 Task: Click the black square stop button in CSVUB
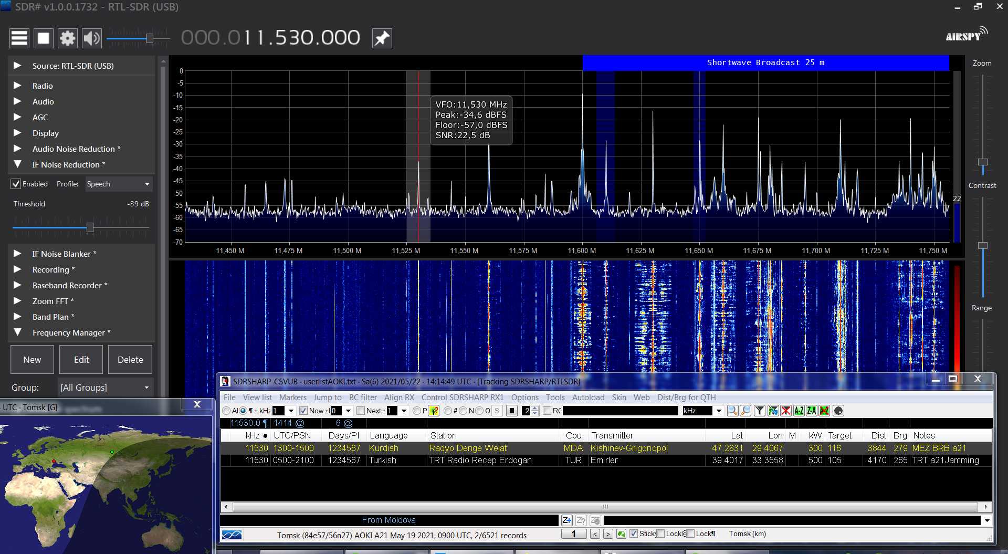[x=512, y=411]
